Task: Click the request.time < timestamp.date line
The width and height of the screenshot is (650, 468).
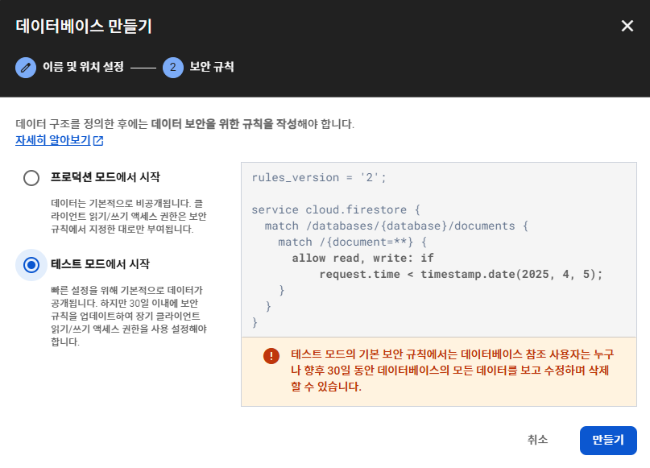Action: (x=461, y=275)
